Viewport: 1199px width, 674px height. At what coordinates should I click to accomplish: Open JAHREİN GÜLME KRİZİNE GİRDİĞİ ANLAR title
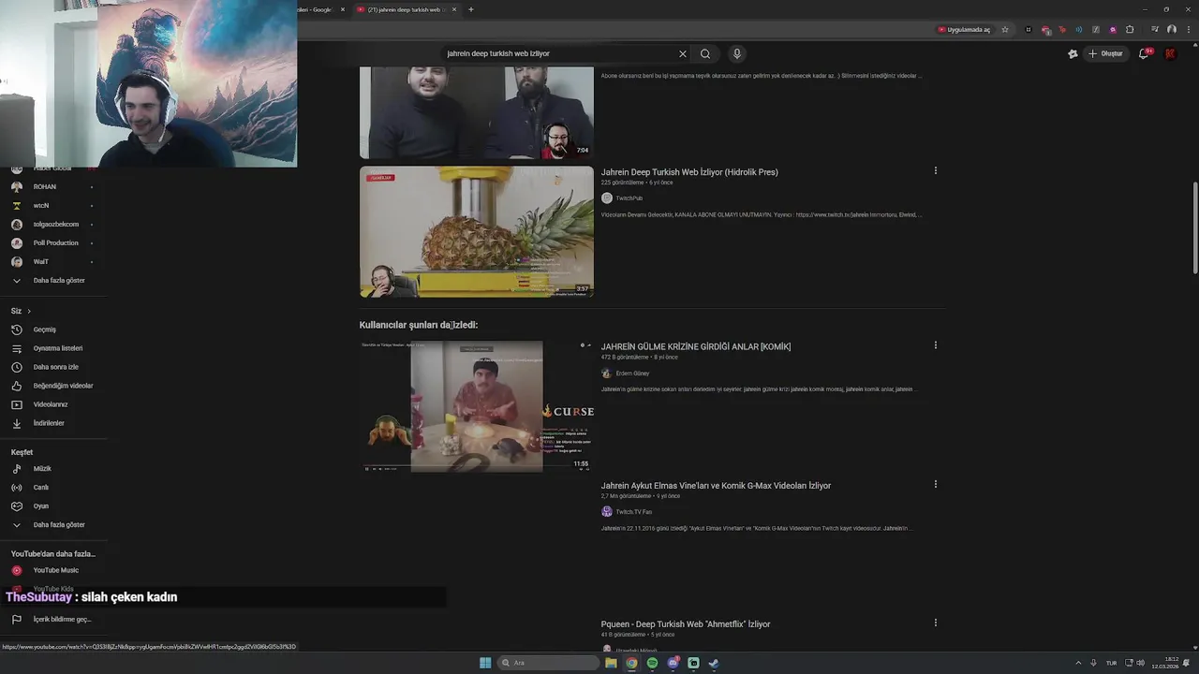click(696, 346)
